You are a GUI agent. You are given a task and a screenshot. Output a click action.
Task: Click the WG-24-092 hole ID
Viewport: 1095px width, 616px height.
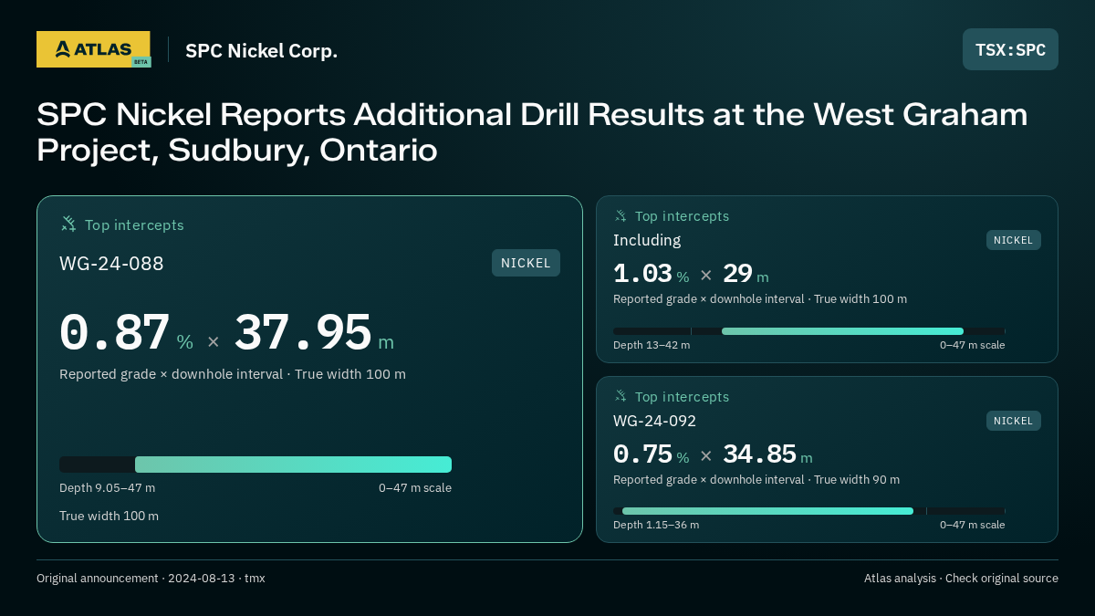pyautogui.click(x=654, y=421)
